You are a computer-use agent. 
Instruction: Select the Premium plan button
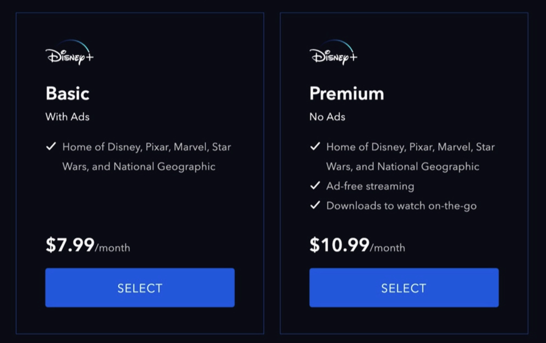(404, 288)
